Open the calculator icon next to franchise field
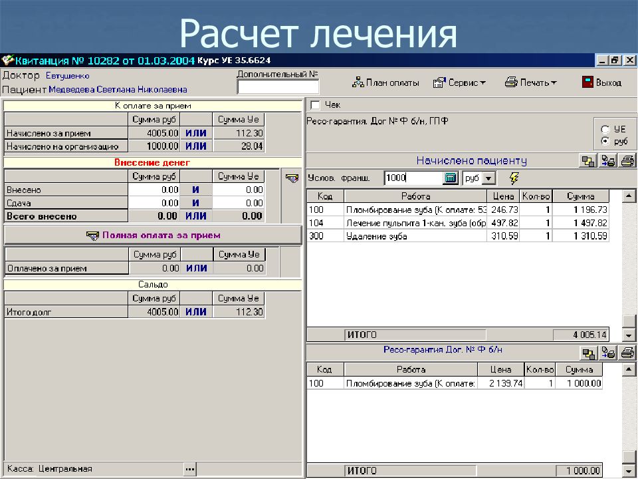Screen dimensions: 638x479 tap(451, 178)
